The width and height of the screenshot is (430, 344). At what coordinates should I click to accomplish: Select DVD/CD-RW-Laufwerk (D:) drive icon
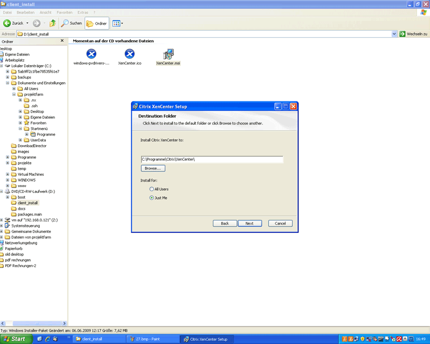tap(8, 191)
